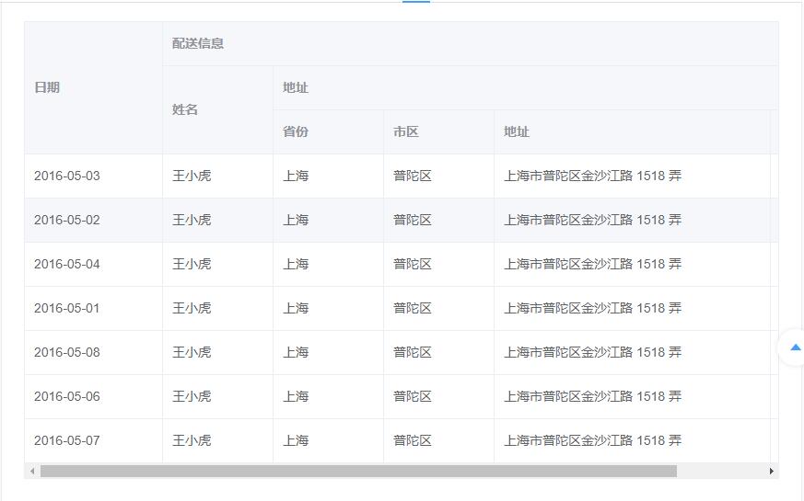The image size is (804, 501).
Task: Click 王小虎 in the 2016-05-01 row
Action: pyautogui.click(x=192, y=308)
